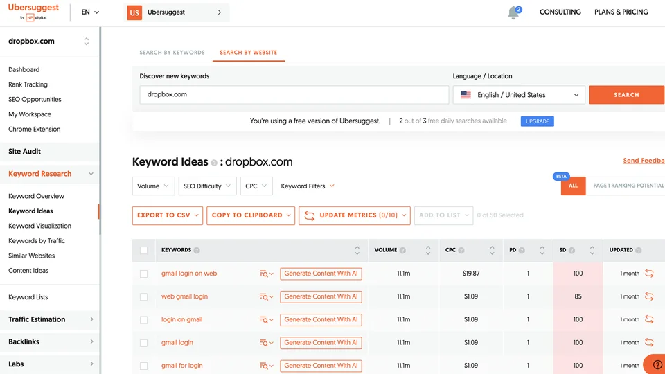Click the Ubersuggest logo
The width and height of the screenshot is (665, 374).
(33, 12)
